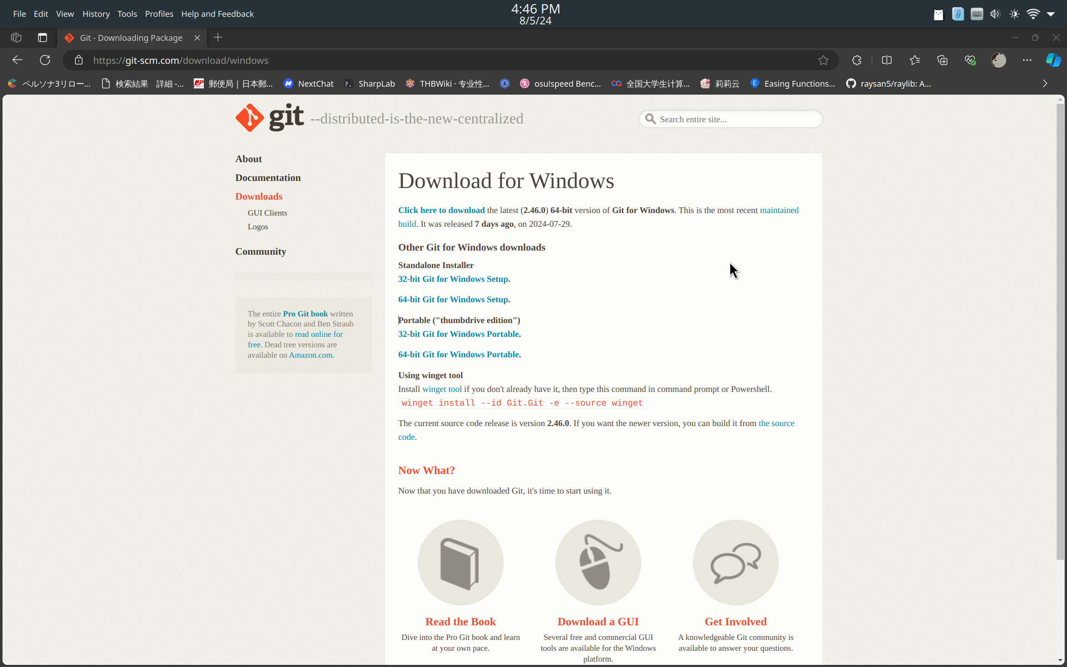Navigate back using the back arrow

(x=17, y=60)
